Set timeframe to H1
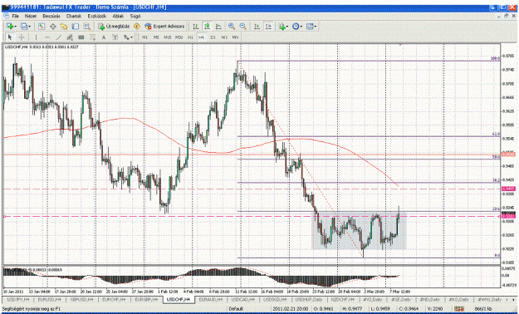The image size is (519, 314). (x=190, y=37)
